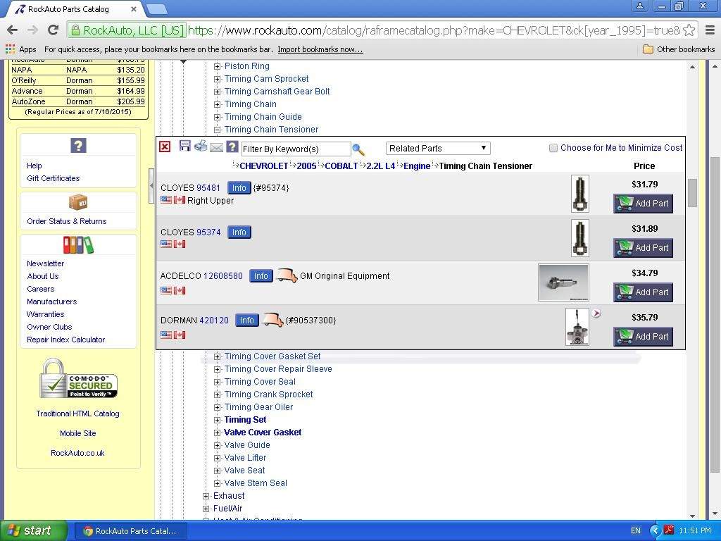Close the parts listing popup with red X

(x=165, y=147)
